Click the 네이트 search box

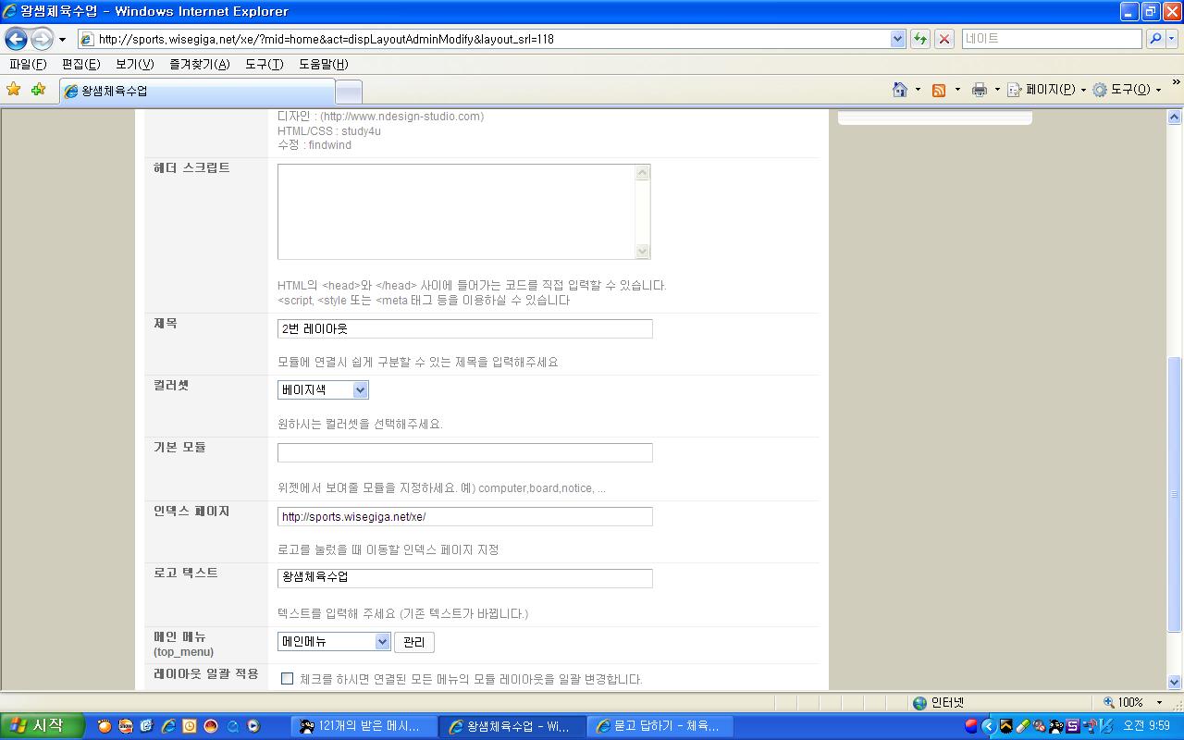click(1052, 39)
